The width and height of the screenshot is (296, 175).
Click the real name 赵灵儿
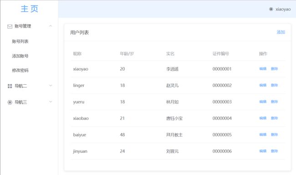172,85
